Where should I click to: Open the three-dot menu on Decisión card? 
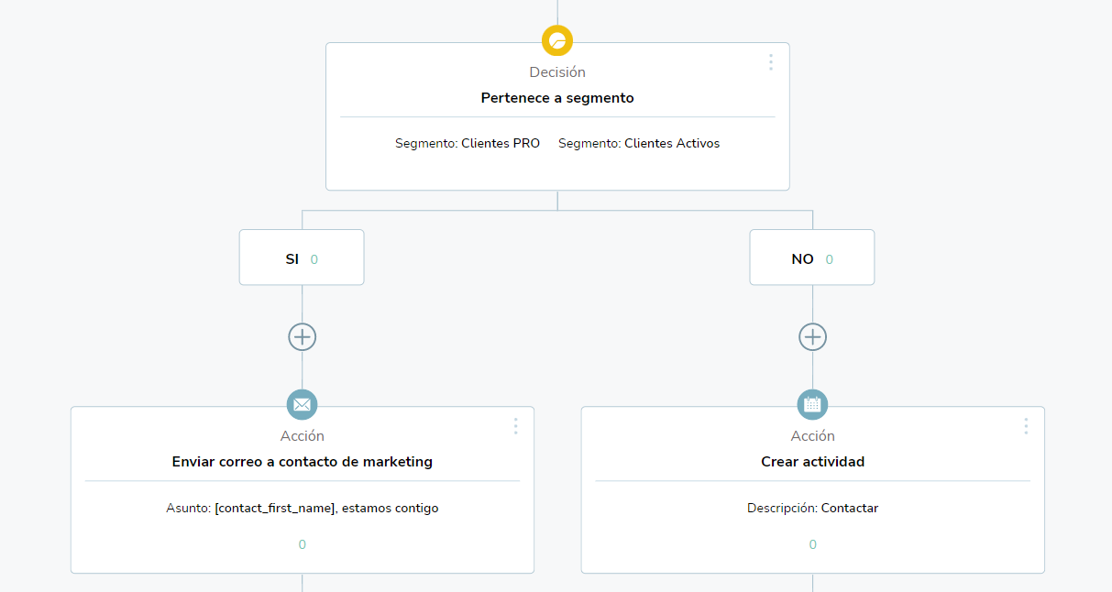770,61
